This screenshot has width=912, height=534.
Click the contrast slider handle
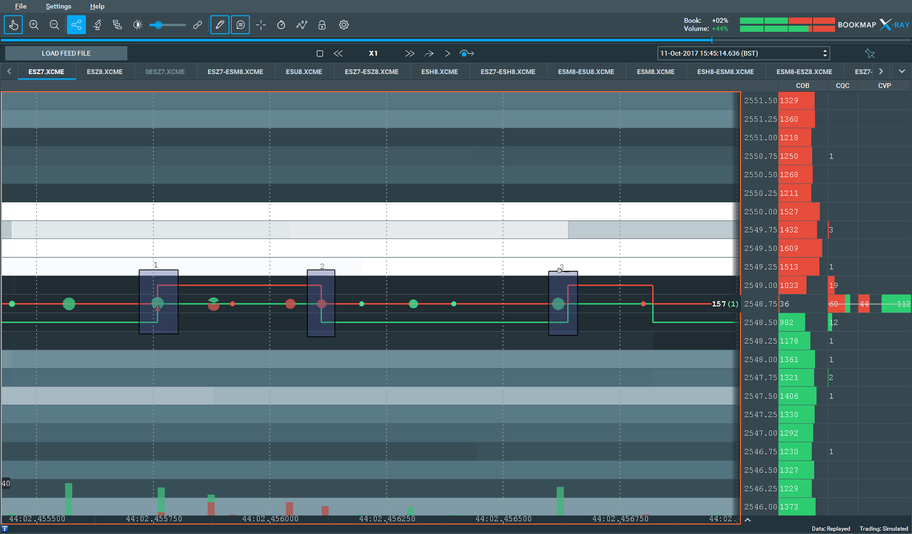[158, 25]
